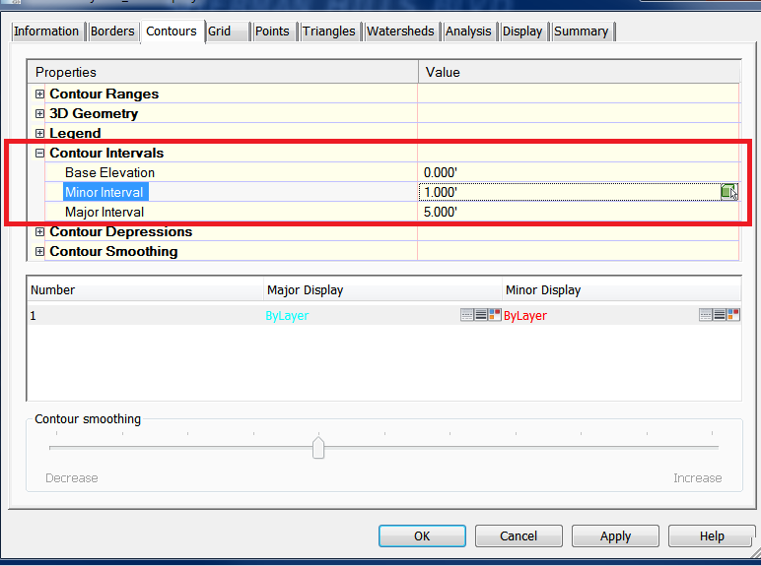Image resolution: width=761 pixels, height=566 pixels.
Task: Open the Grid tab
Action: click(227, 31)
